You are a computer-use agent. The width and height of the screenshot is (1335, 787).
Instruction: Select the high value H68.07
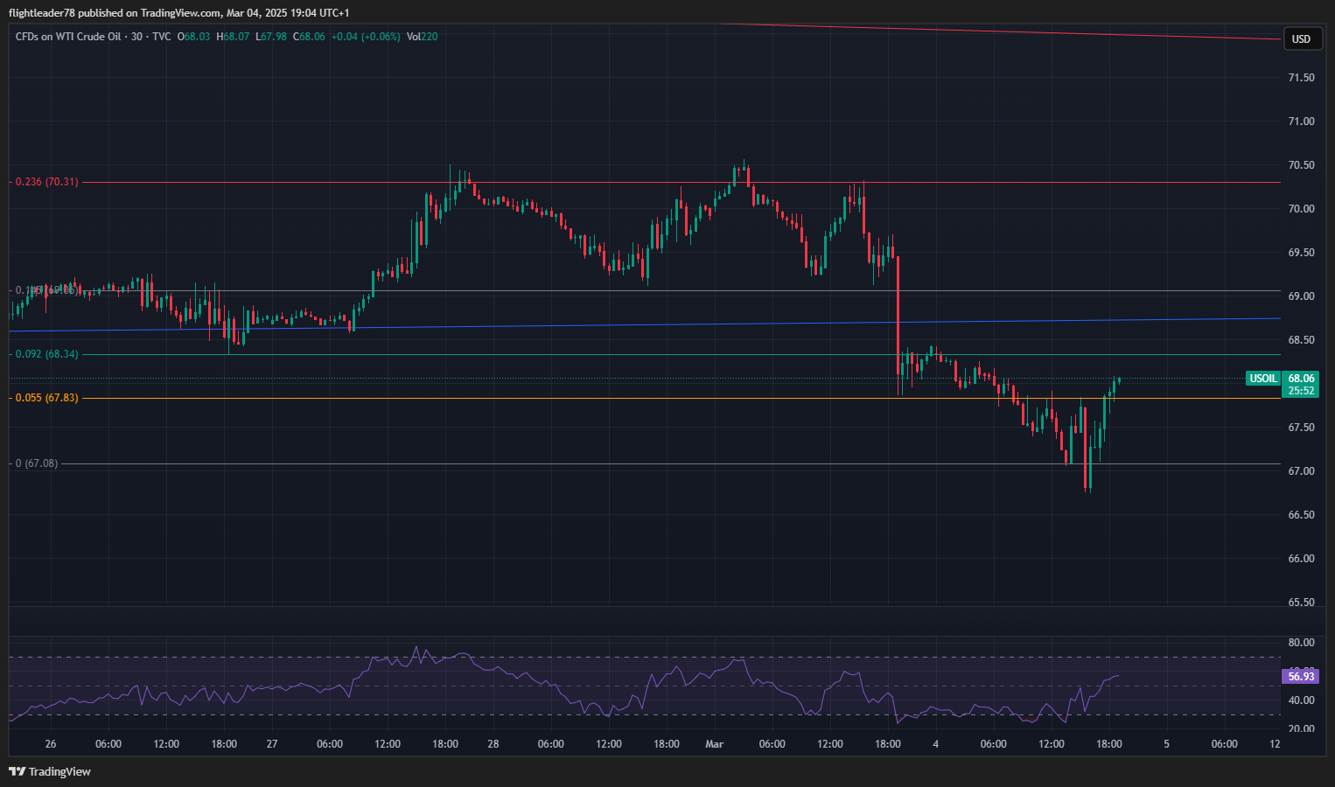[234, 37]
